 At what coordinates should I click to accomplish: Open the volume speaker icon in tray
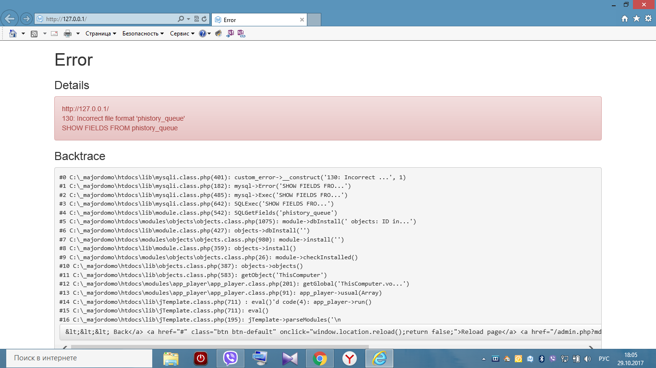click(587, 358)
